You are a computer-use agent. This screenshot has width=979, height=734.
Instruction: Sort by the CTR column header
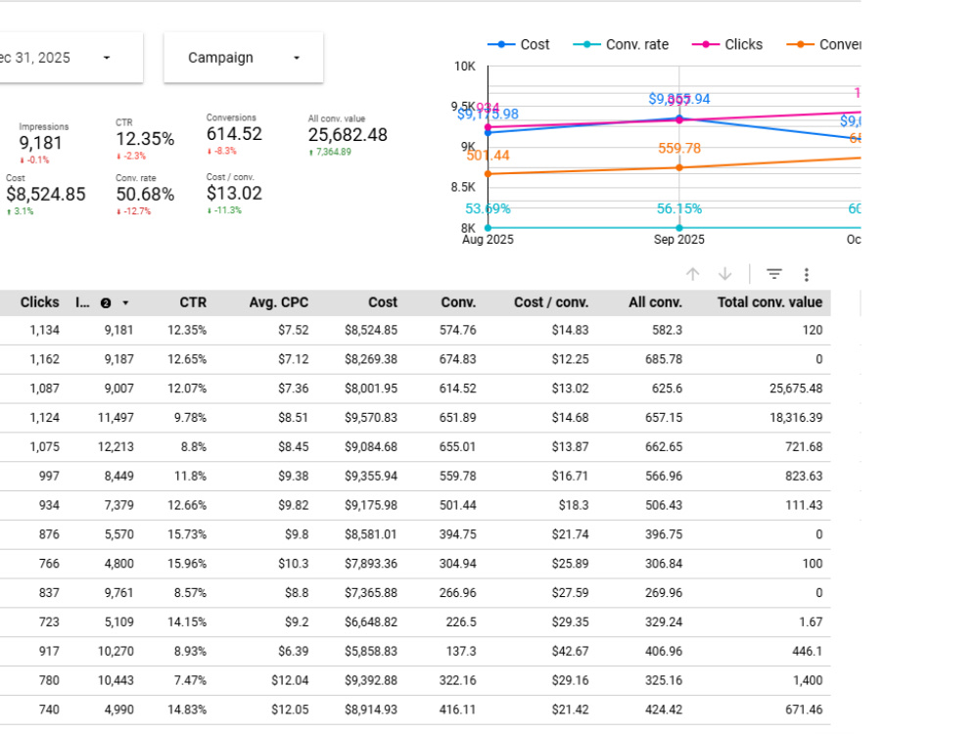tap(193, 302)
